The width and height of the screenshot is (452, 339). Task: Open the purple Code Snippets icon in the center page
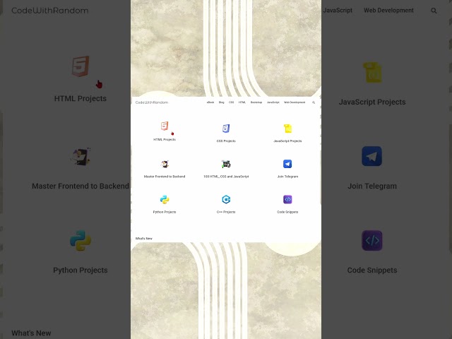click(x=287, y=199)
